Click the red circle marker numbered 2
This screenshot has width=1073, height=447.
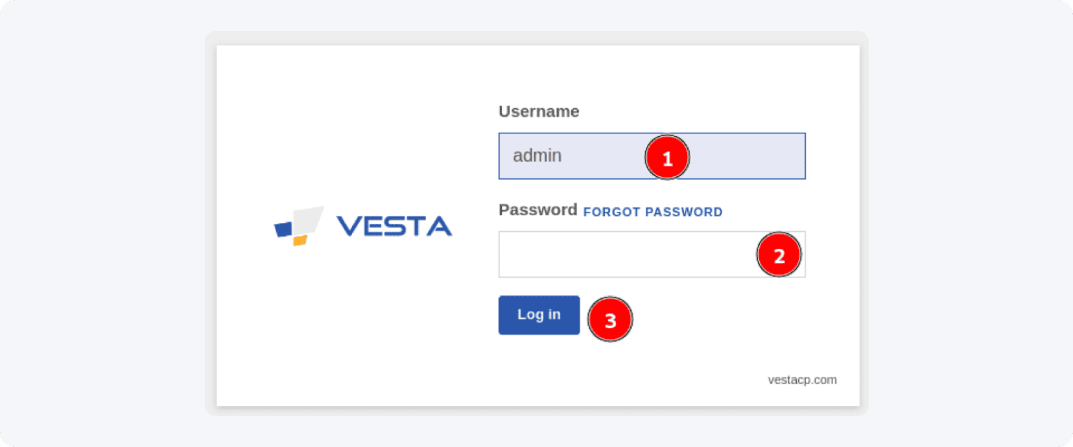tap(779, 255)
